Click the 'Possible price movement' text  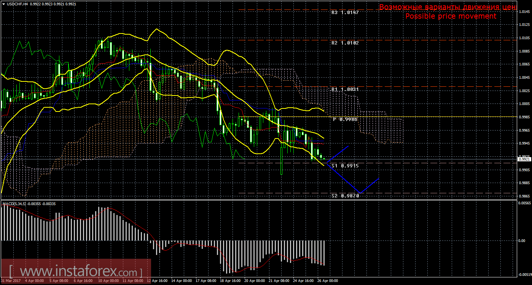pos(451,16)
